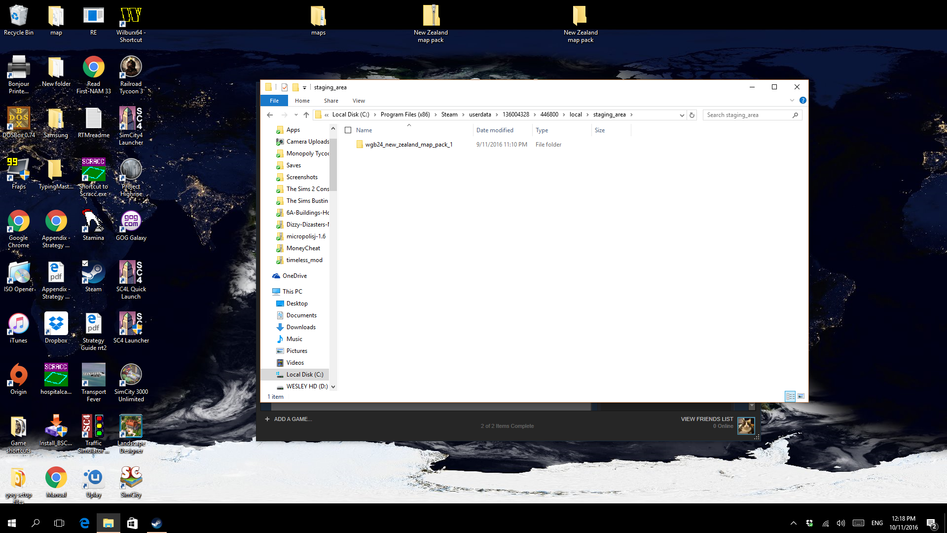947x533 pixels.
Task: Open the File menu tab
Action: click(x=274, y=101)
